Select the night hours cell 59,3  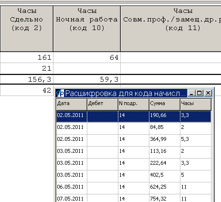87,79
